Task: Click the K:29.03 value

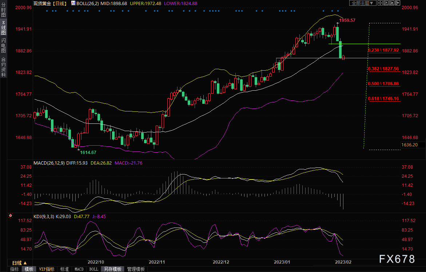Action: click(x=63, y=217)
